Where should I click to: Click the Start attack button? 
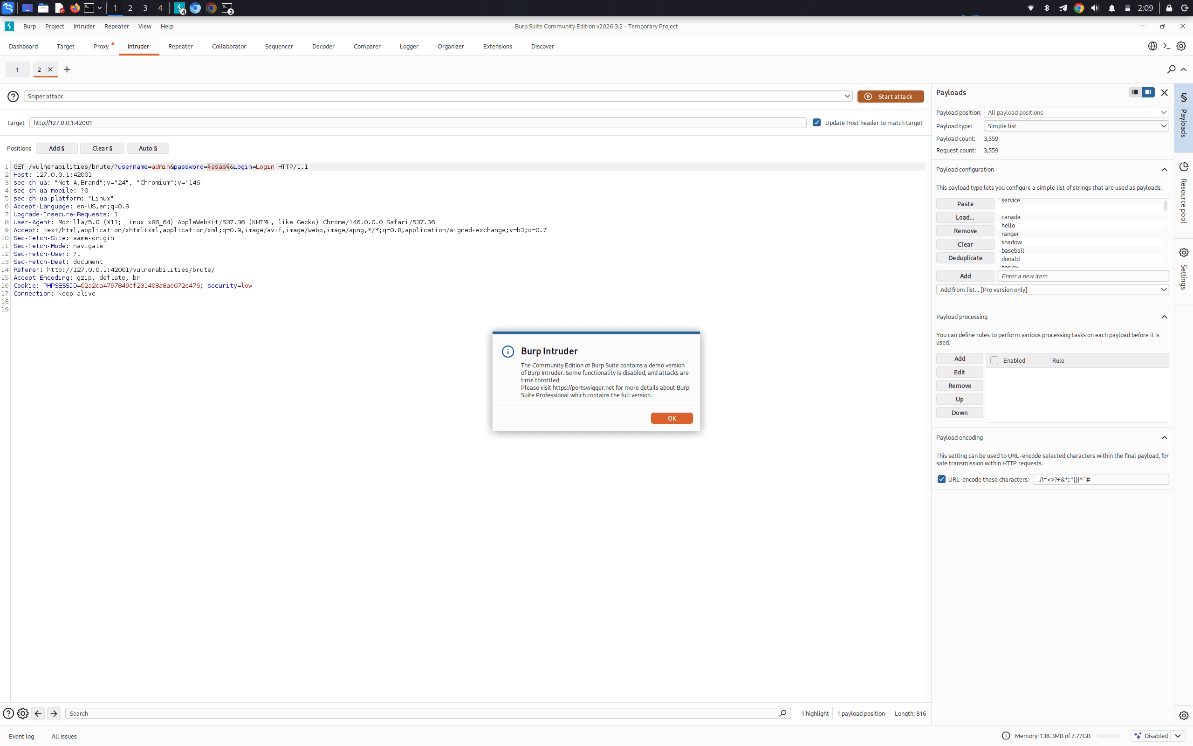pyautogui.click(x=890, y=96)
